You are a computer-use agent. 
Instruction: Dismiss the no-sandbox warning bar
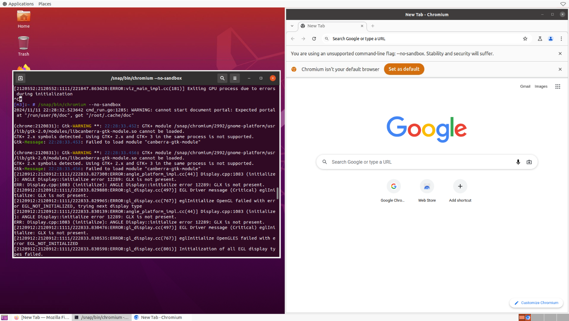click(x=560, y=53)
